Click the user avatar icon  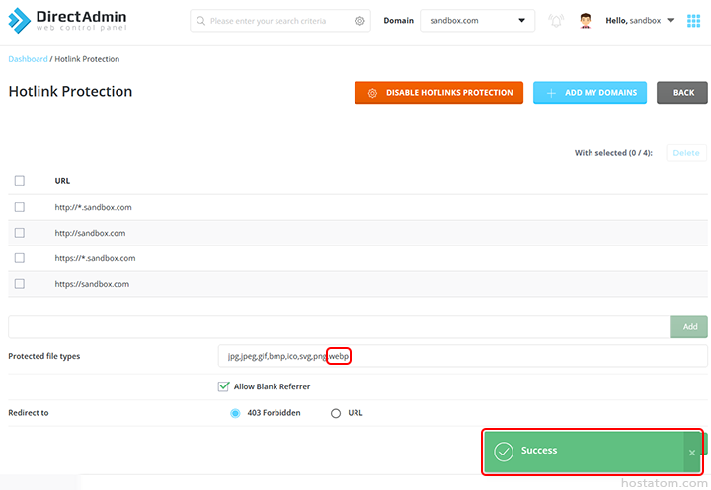tap(586, 21)
